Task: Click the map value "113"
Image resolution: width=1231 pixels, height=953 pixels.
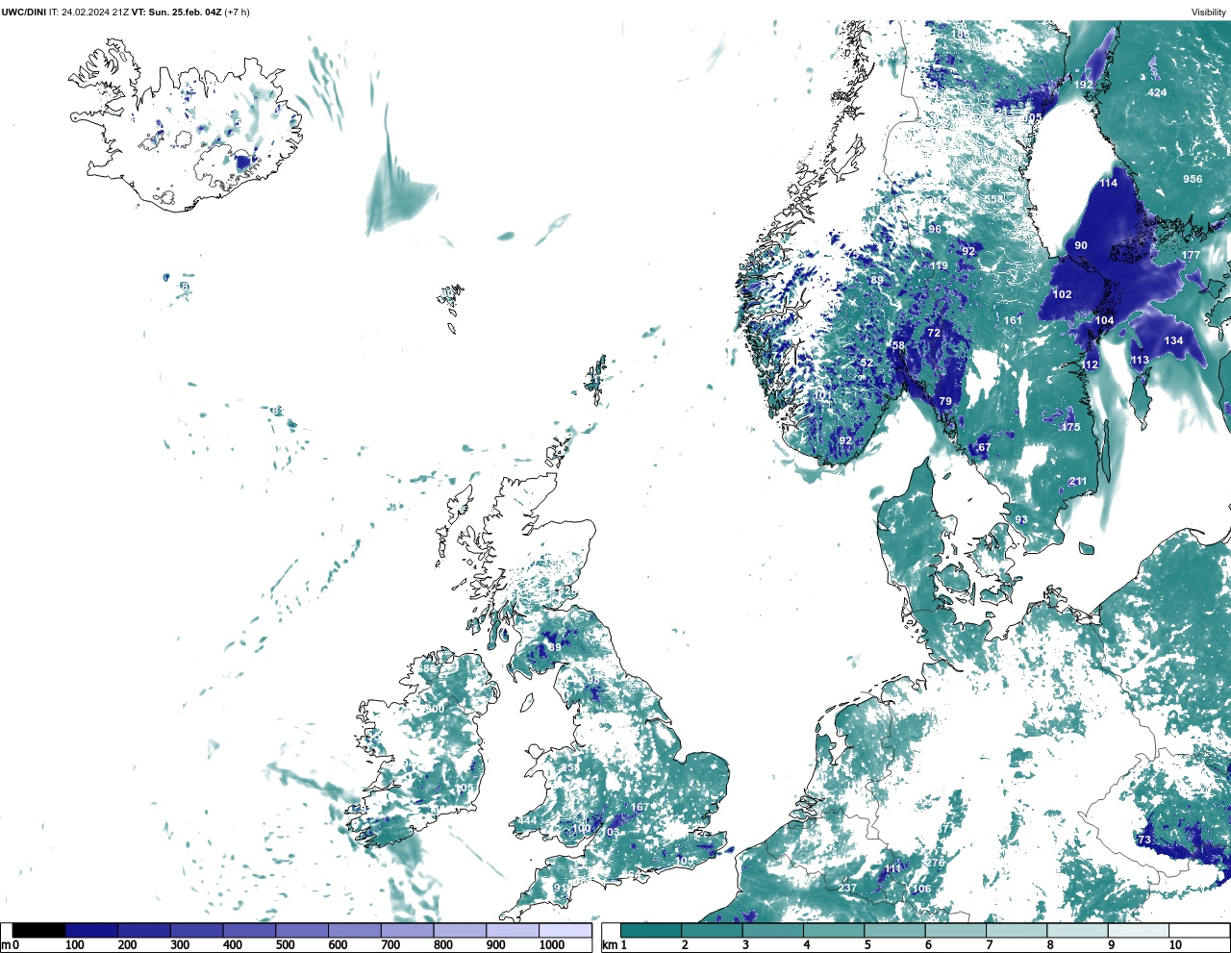Action: [1140, 360]
